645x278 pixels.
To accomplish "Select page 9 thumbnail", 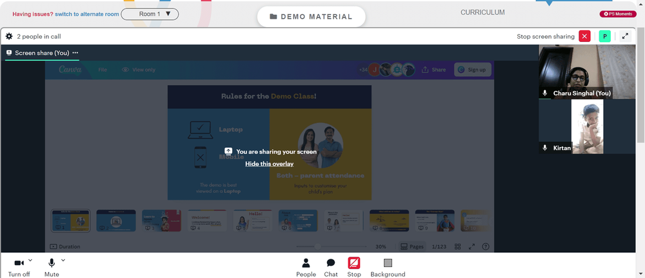I will point(435,221).
